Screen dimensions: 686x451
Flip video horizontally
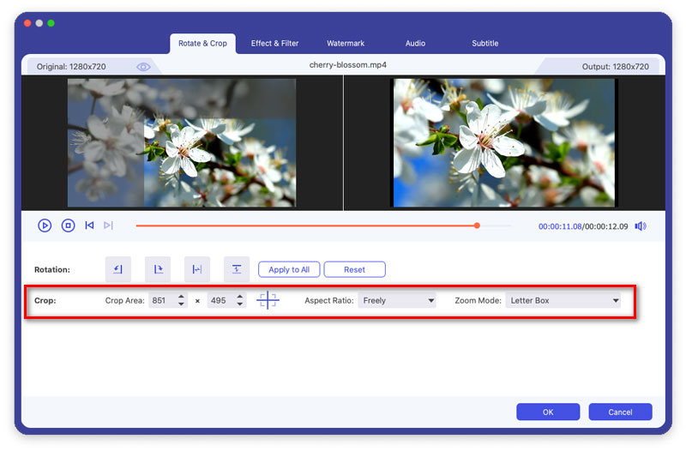[197, 269]
